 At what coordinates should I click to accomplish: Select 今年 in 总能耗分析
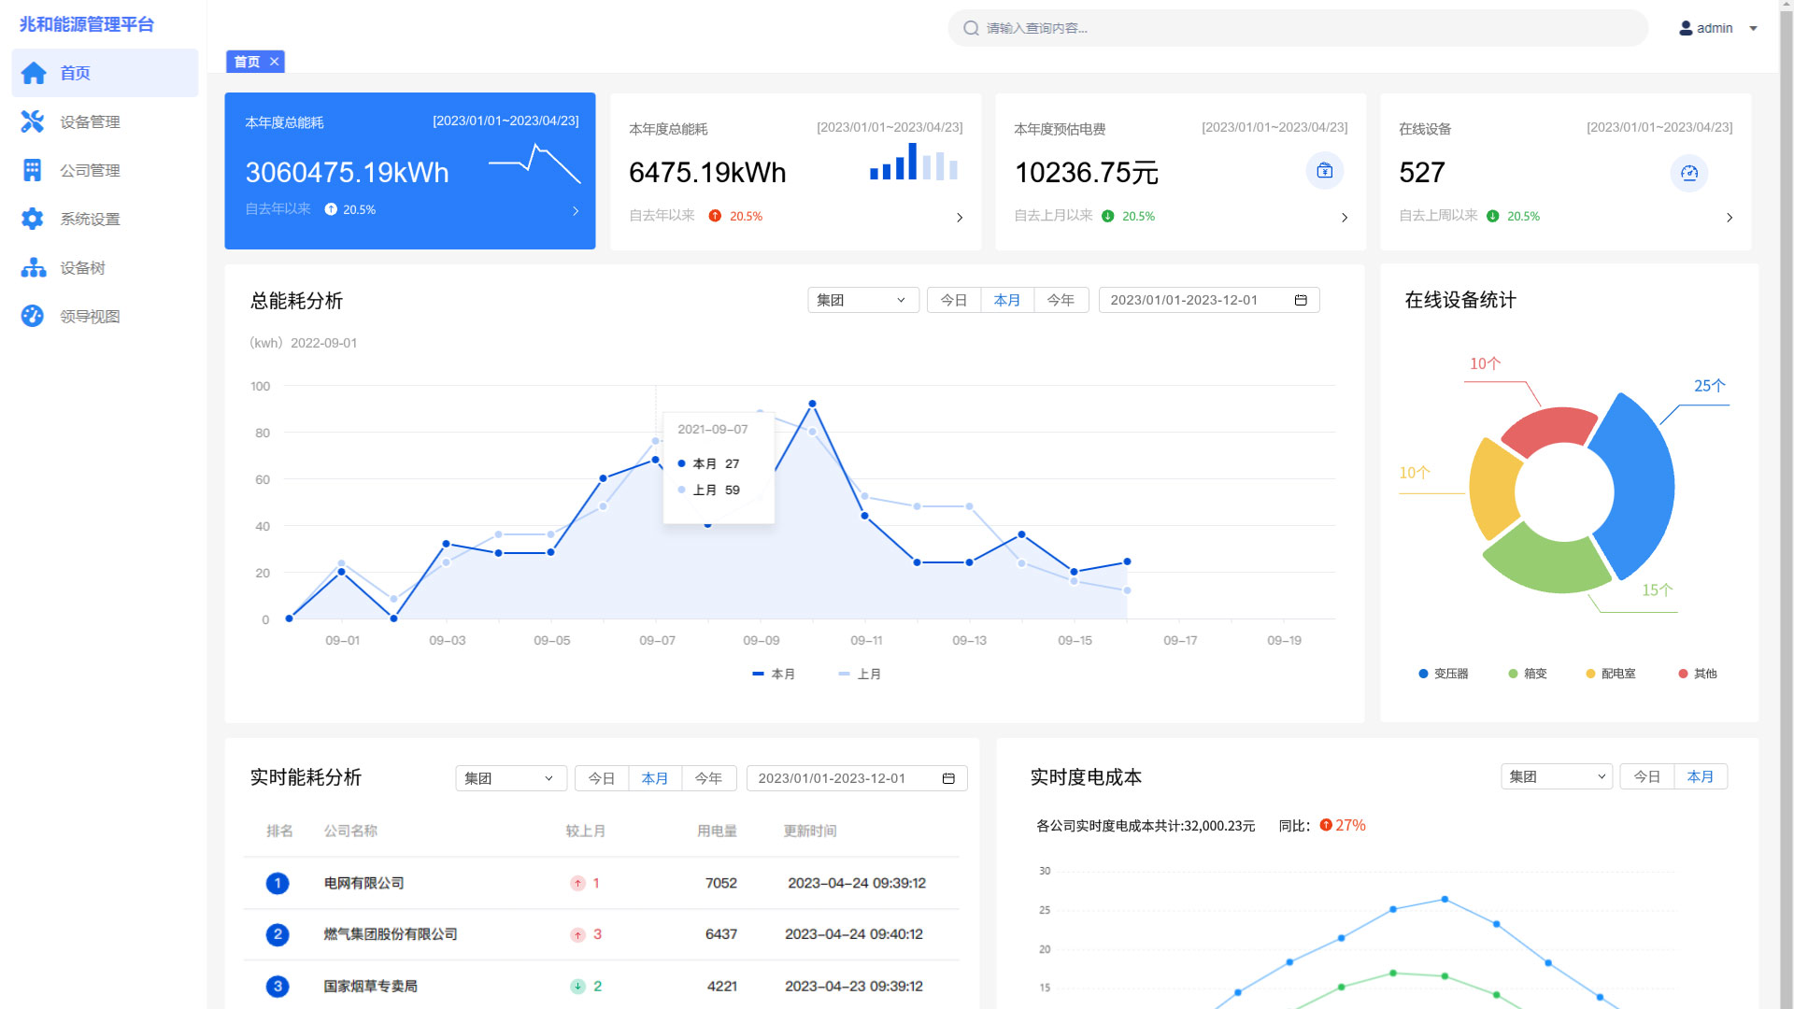[x=1061, y=300]
